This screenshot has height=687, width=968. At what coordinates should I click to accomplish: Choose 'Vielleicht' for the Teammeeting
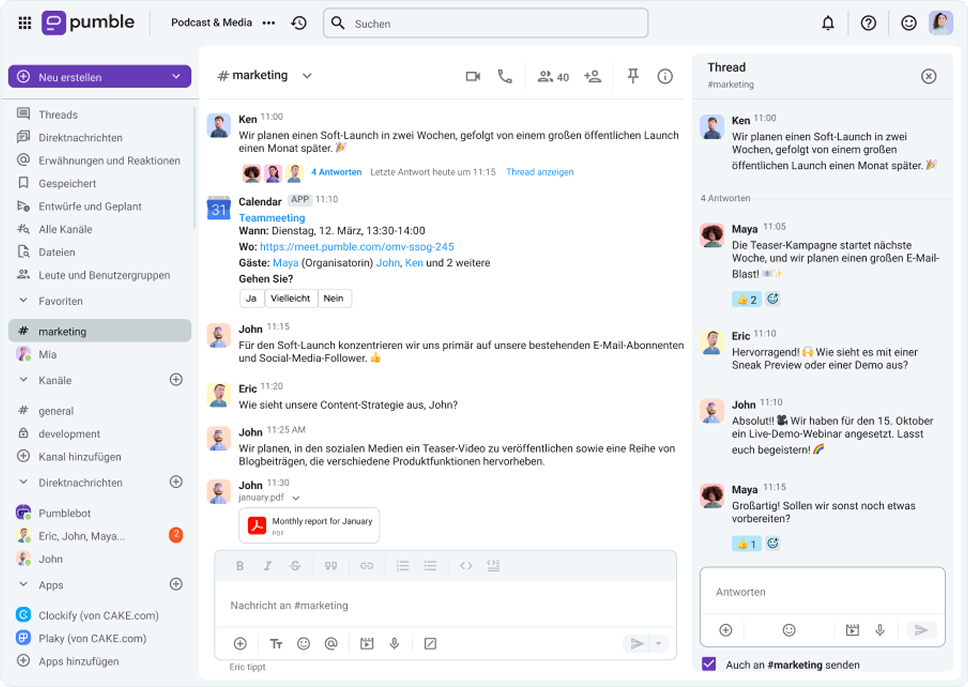coord(290,298)
